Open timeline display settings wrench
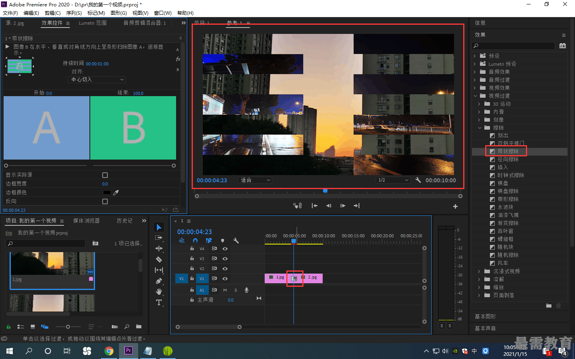The height and width of the screenshot is (359, 575). (x=236, y=241)
